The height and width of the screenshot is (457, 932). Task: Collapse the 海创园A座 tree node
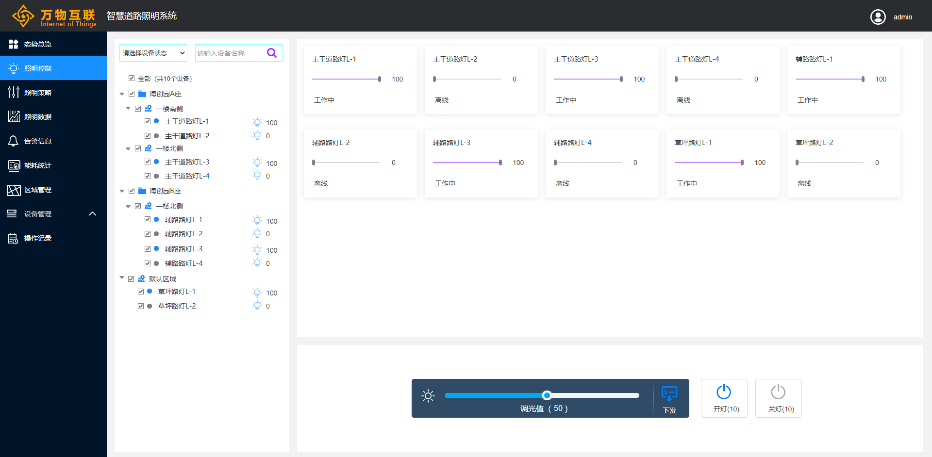coord(122,94)
